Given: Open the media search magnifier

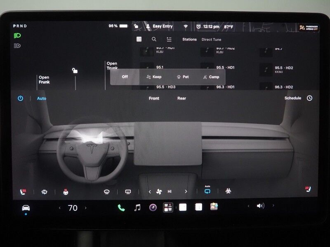Looking at the screenshot, I should click(154, 39).
